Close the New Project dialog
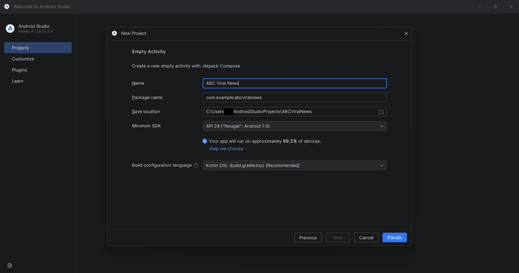 [x=406, y=33]
